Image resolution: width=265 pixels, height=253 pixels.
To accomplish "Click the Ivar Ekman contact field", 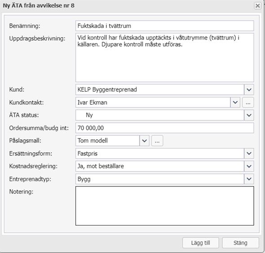I will [153, 102].
